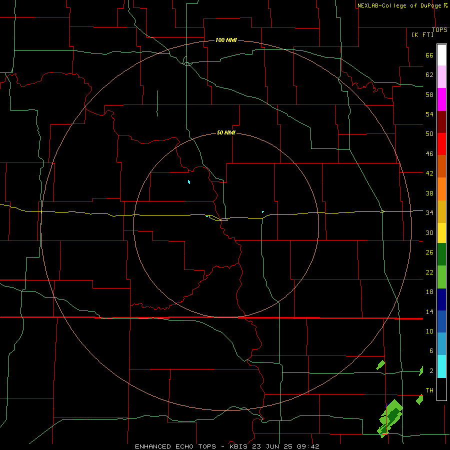Click the white swatch in the tops legend
This screenshot has height=450, width=450.
pos(441,55)
